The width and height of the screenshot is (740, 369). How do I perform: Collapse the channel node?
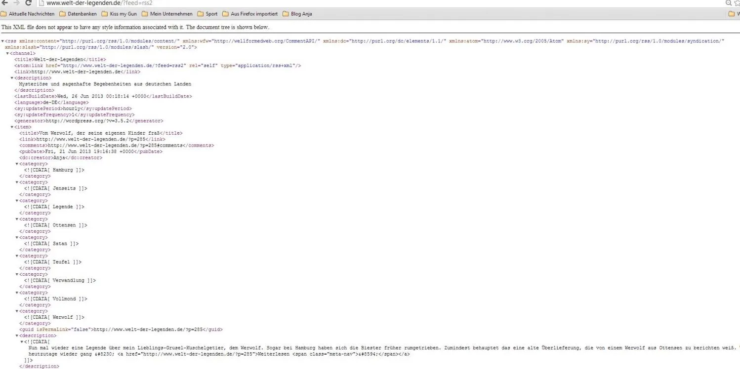[x=7, y=53]
